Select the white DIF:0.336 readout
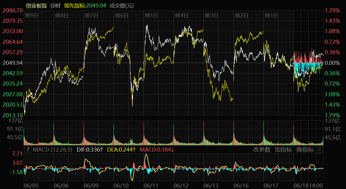Screen dimensions: 346x189 pos(90,150)
